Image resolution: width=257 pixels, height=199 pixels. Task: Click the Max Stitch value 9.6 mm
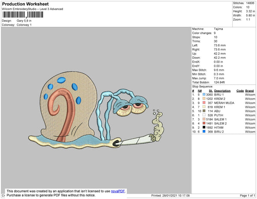point(219,70)
